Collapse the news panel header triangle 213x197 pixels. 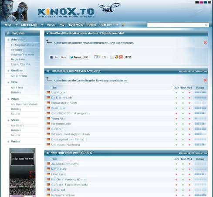click(x=47, y=34)
